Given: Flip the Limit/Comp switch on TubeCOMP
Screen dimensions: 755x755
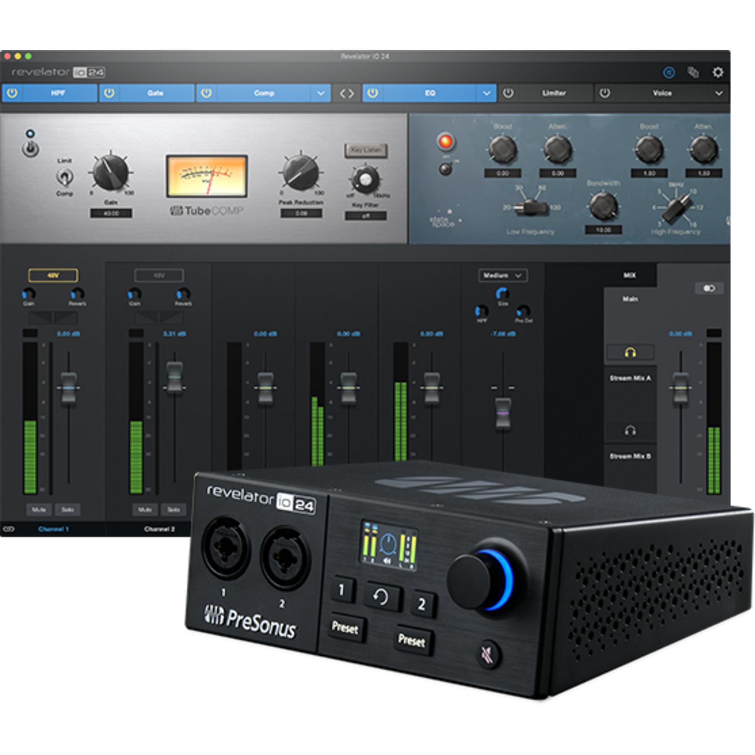Looking at the screenshot, I should [x=65, y=176].
